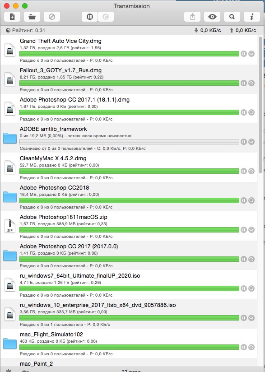
Task: Pause ru_windows_10_enterprise_2017 iso torrent
Action: pyautogui.click(x=244, y=318)
